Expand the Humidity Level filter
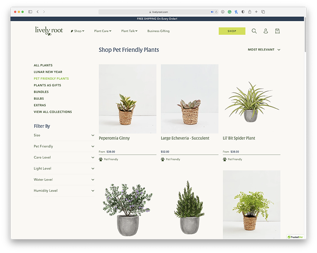This screenshot has width=317, height=253. pos(64,191)
